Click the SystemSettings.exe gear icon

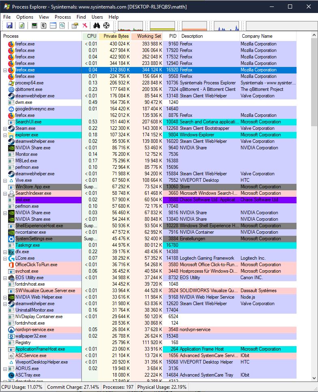(11, 239)
